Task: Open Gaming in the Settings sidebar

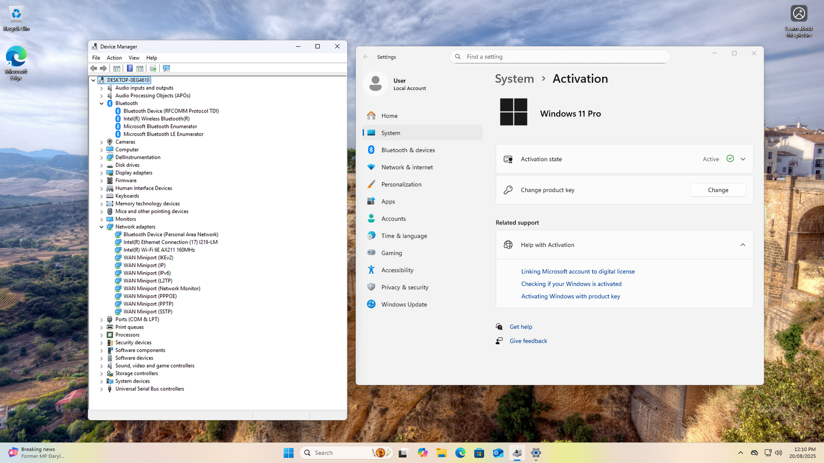Action: click(x=422, y=253)
